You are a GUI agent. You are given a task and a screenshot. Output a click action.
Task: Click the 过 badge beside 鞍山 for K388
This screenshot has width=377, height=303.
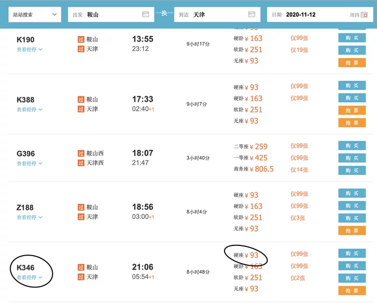click(81, 100)
